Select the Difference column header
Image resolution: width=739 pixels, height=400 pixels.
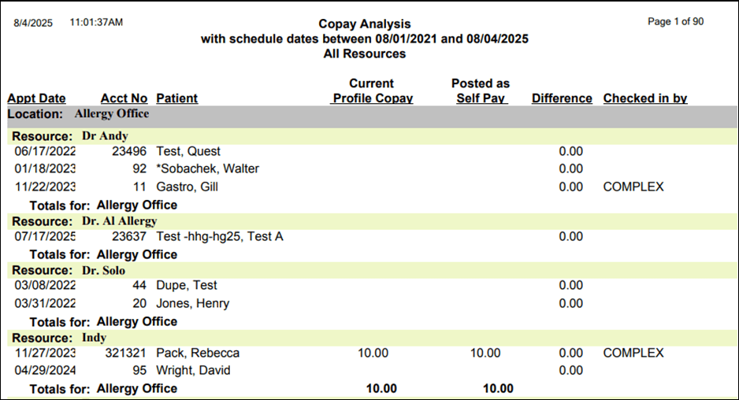pos(562,98)
